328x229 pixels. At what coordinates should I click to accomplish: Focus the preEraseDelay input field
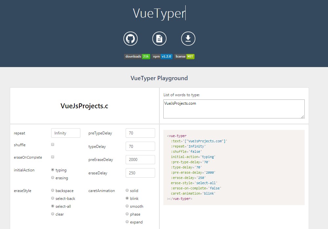pyautogui.click(x=140, y=160)
